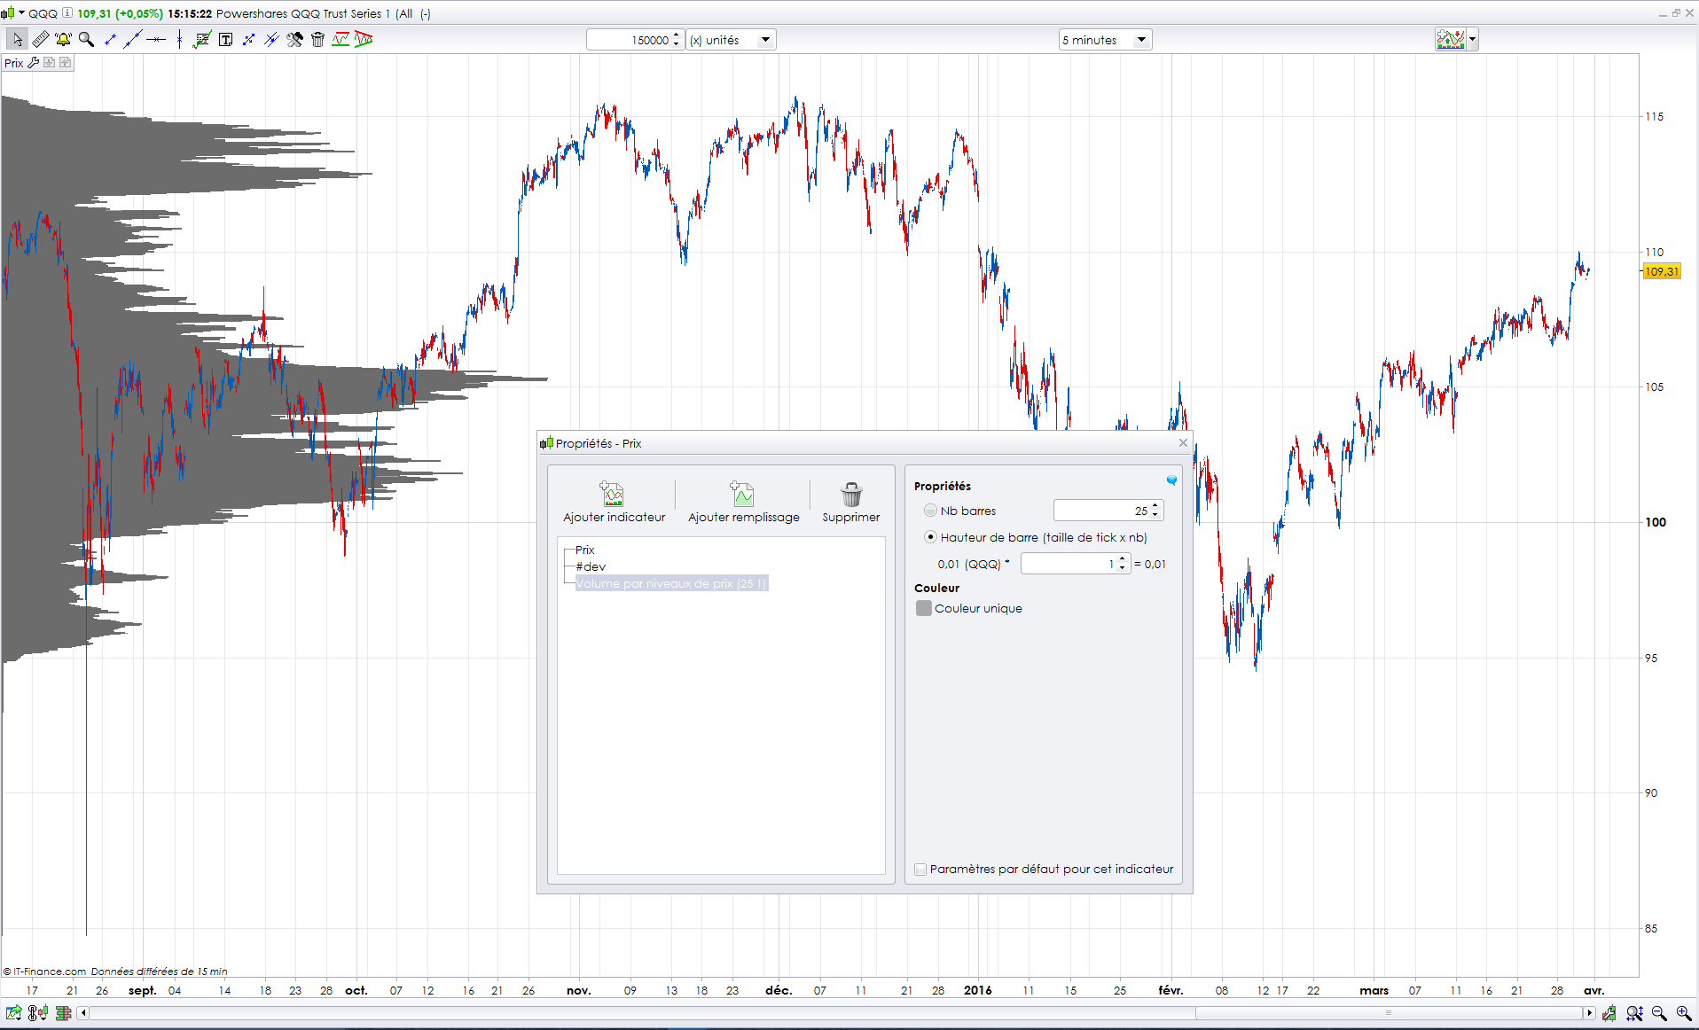Select the vertical line tool
1699x1030 pixels.
pos(179,39)
